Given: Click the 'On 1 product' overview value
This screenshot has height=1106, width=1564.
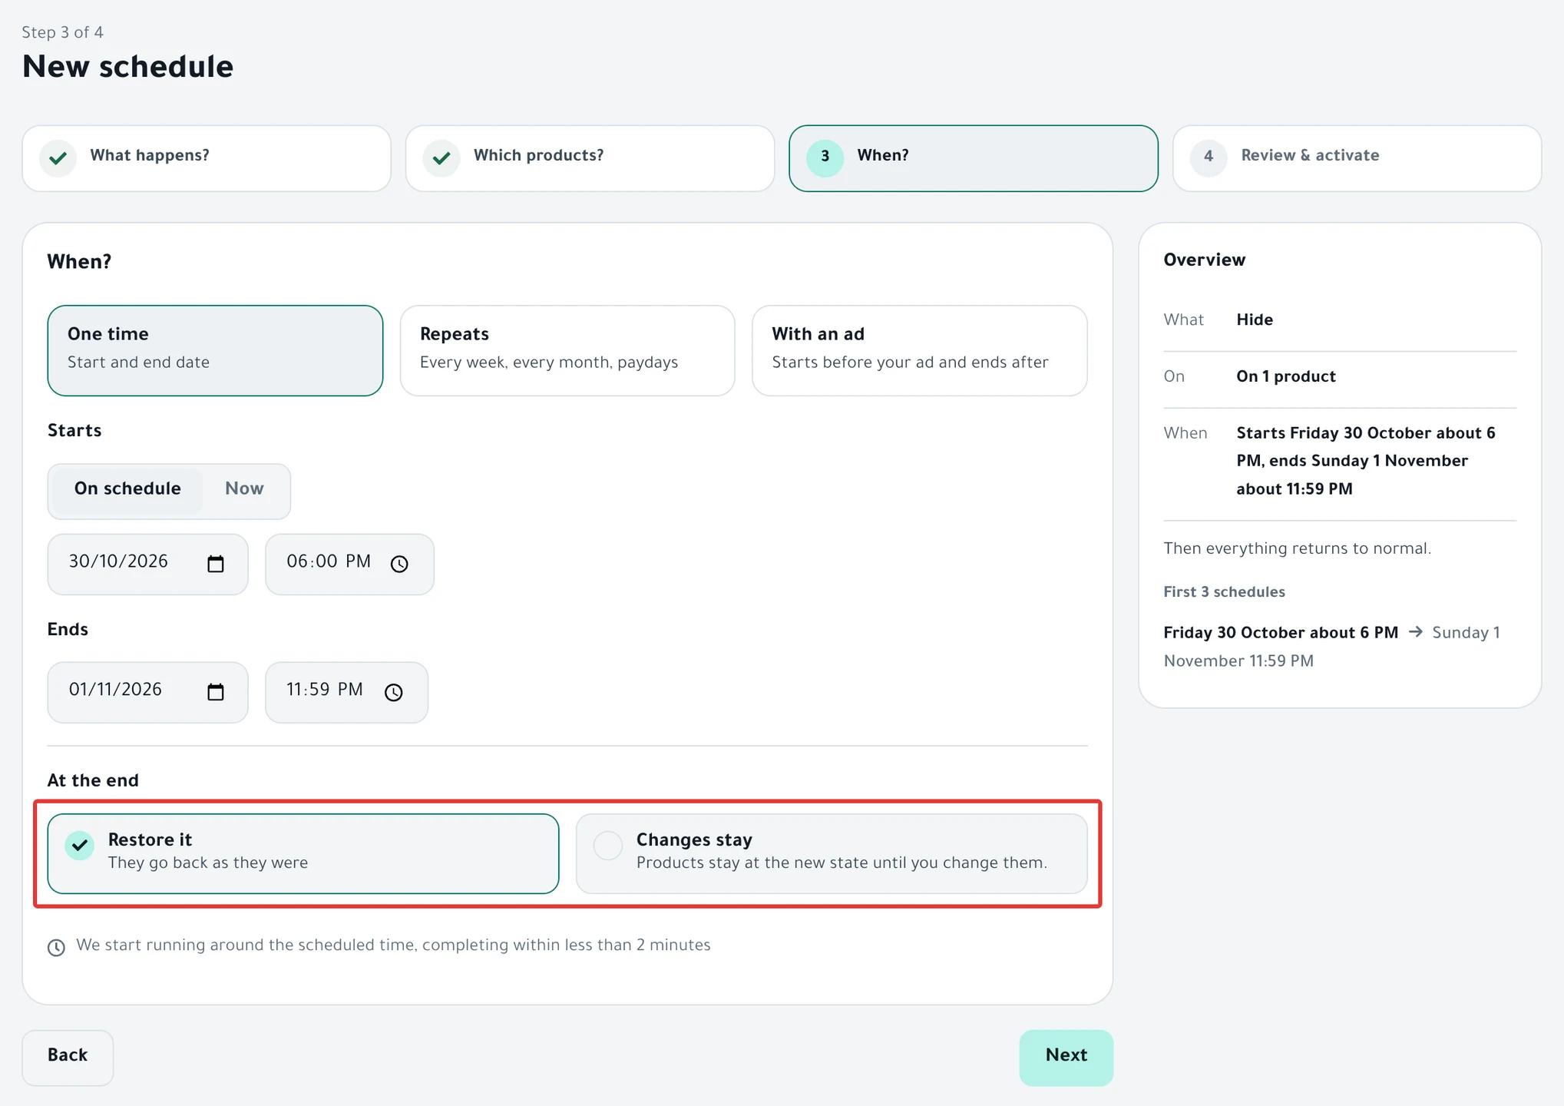Looking at the screenshot, I should [x=1286, y=376].
